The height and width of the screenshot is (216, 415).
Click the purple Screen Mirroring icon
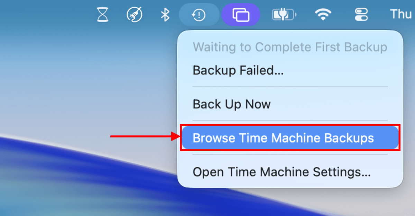[241, 14]
